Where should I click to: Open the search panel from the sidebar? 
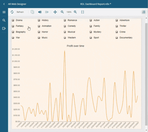pos(4,20)
